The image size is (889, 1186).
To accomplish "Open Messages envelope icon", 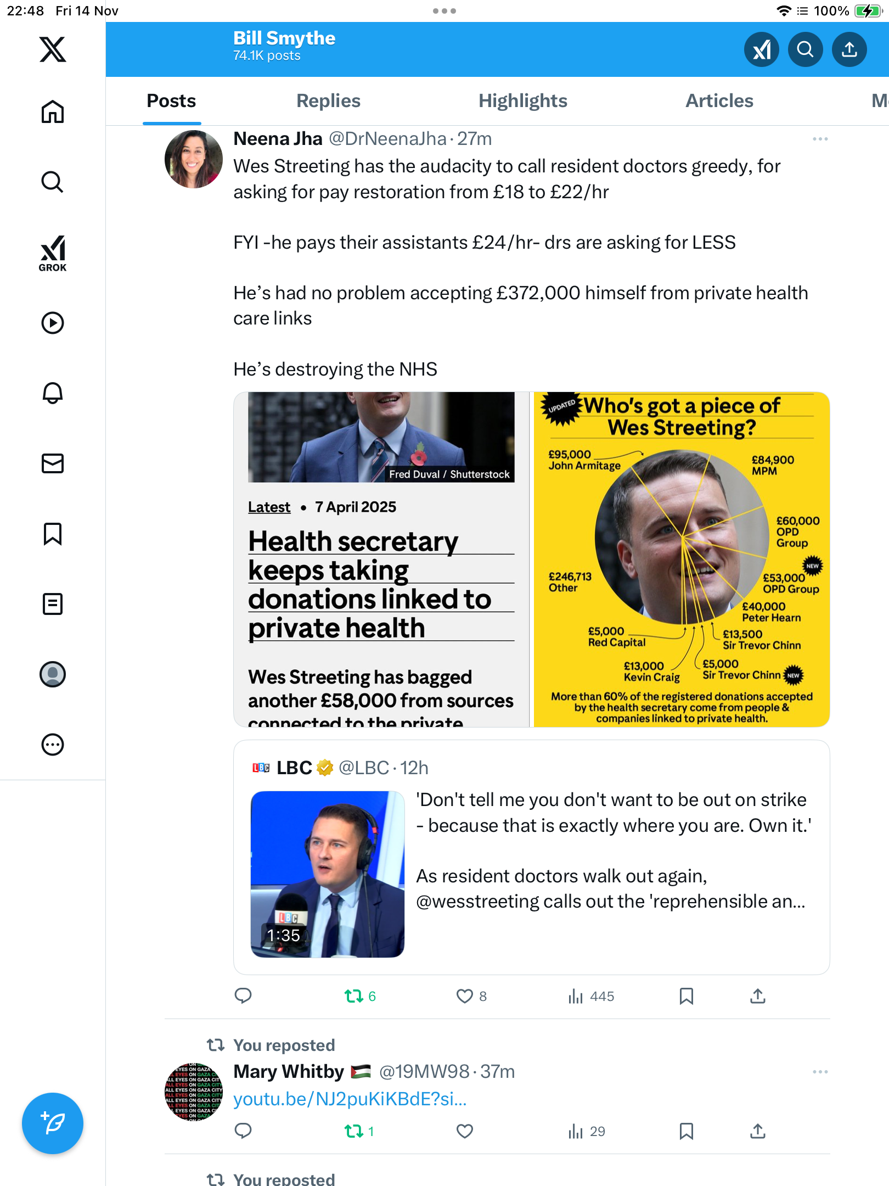I will (53, 463).
